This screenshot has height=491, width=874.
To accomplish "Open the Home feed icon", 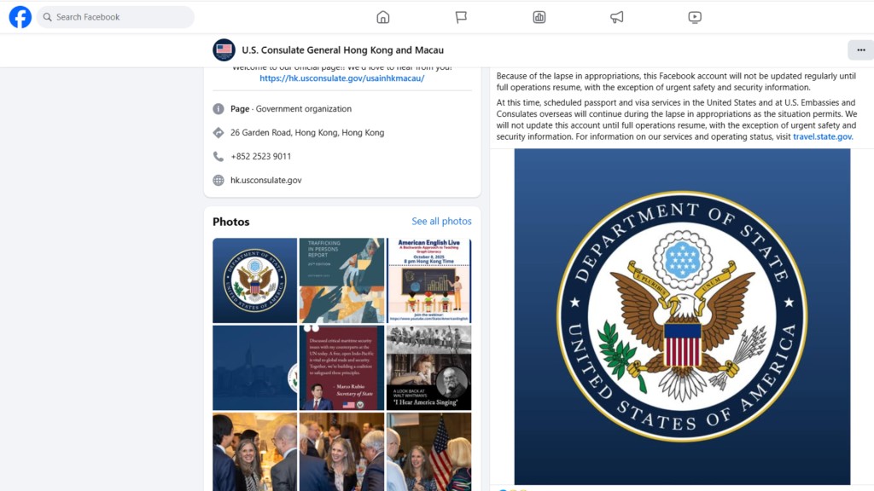I will (383, 17).
